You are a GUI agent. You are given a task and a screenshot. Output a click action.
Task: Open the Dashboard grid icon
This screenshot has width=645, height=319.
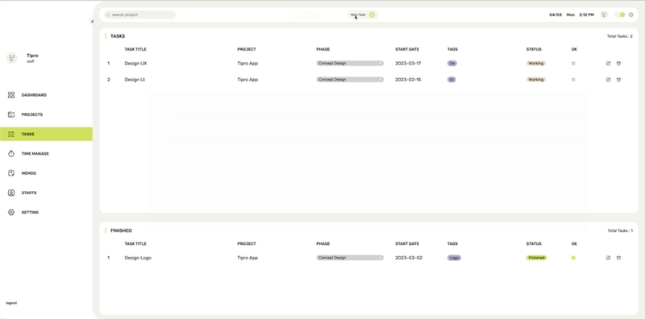(x=11, y=95)
